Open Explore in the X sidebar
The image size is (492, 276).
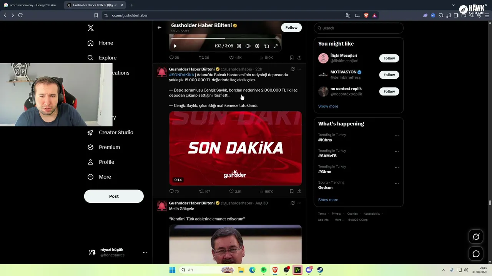click(x=102, y=58)
